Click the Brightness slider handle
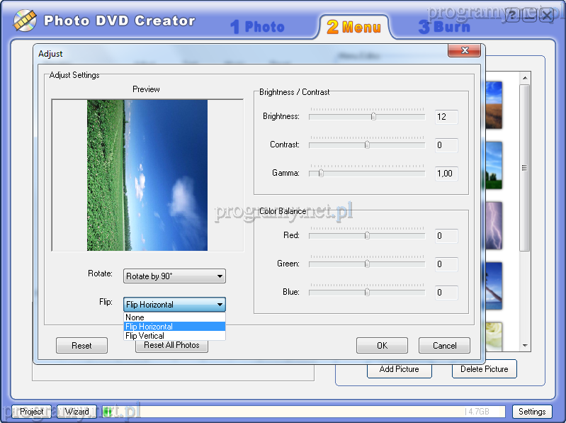Screen dimensions: 566x423 coord(373,116)
